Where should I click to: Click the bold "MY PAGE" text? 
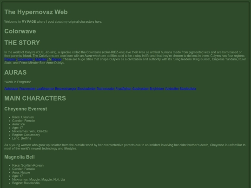pyautogui.click(x=29, y=21)
